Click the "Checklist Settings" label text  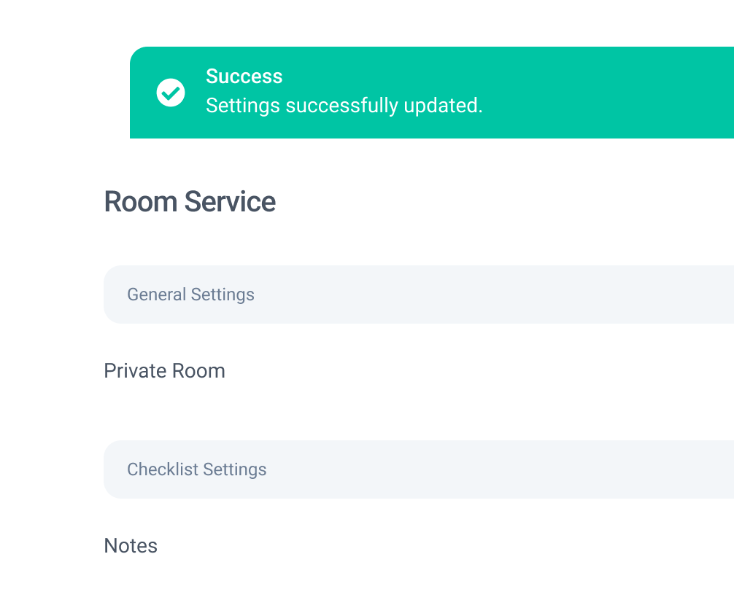click(x=196, y=469)
